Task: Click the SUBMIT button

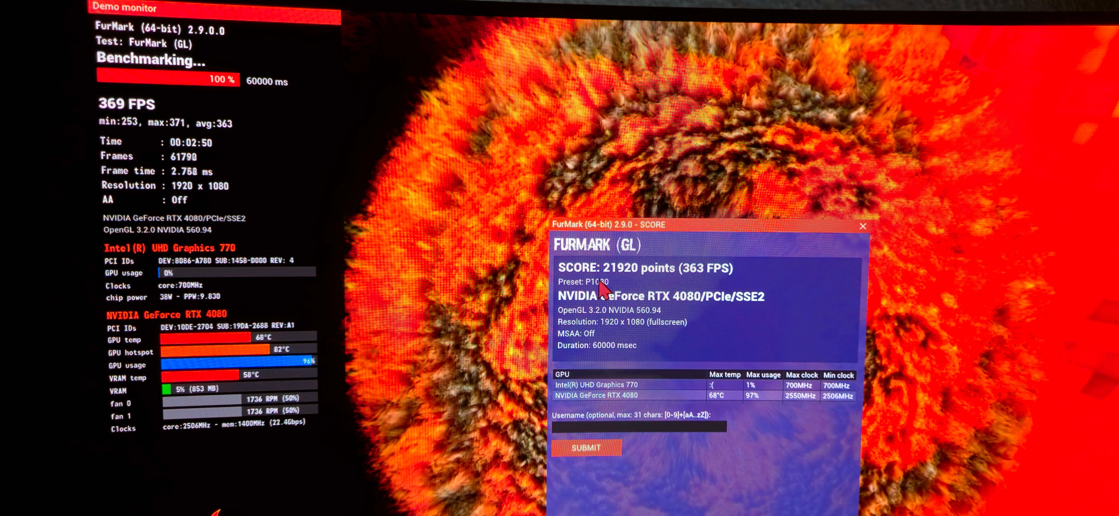Action: [586, 448]
